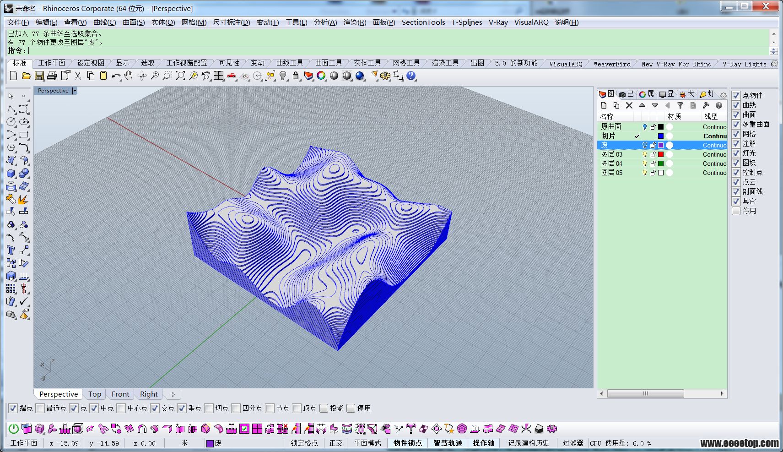Change red color swatch of layer 图层 03
The height and width of the screenshot is (452, 783).
[661, 154]
